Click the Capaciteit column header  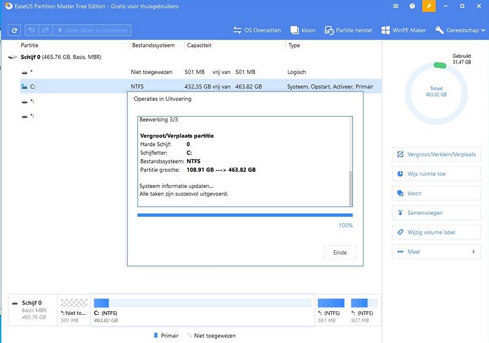click(199, 45)
